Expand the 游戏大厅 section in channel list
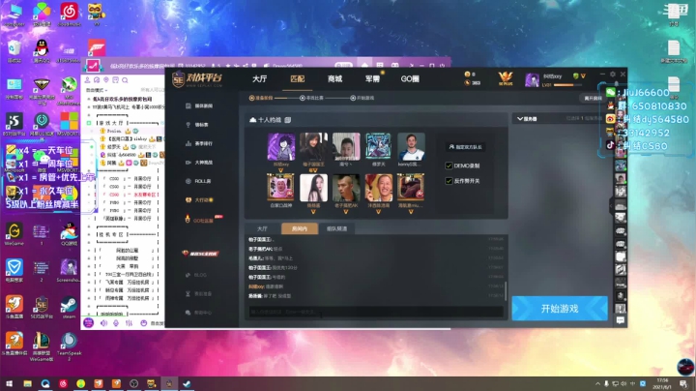This screenshot has width=696, height=391. 127,123
